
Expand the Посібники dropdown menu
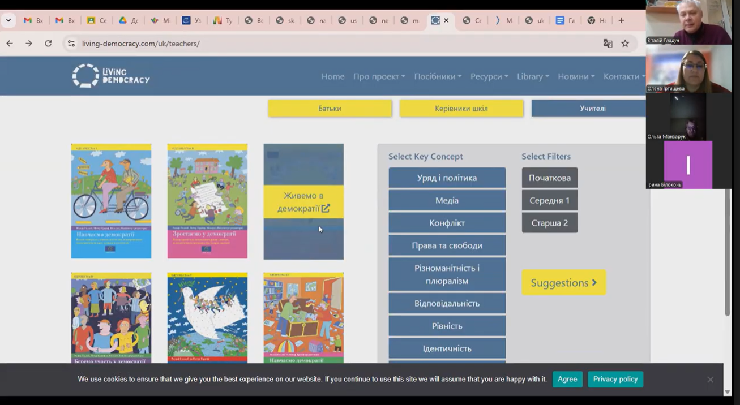[x=437, y=76]
